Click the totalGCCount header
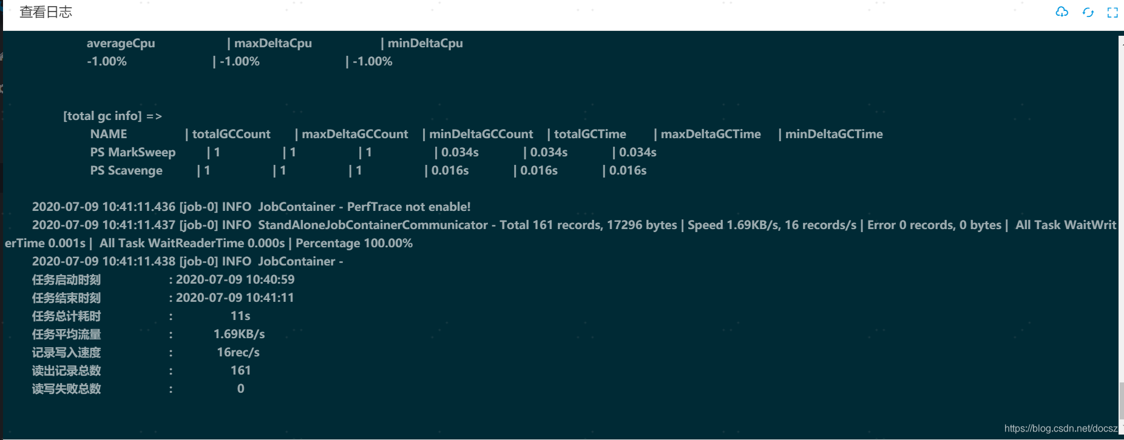 [231, 134]
